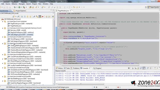Image resolution: width=160 pixels, height=90 pixels.
Task: Select PageFooter.java in the tree
Action: pyautogui.click(x=21, y=23)
